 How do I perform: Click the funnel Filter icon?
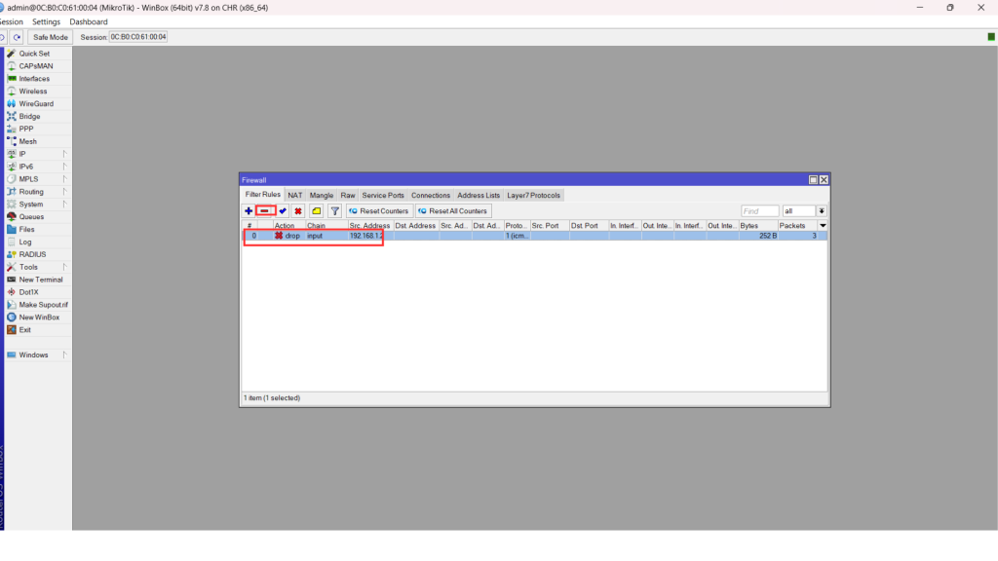(335, 210)
